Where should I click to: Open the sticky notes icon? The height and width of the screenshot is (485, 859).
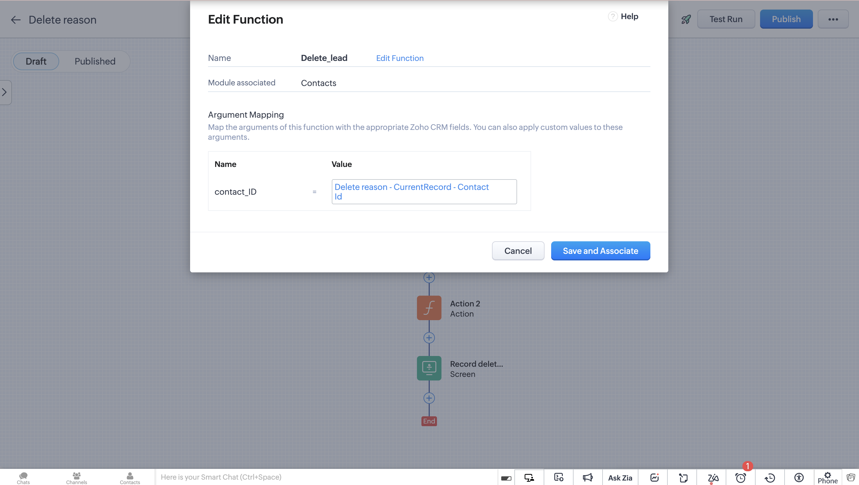683,478
